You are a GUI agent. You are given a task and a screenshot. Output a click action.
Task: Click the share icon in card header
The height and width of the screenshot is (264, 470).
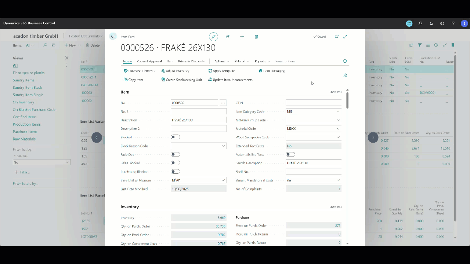(228, 37)
